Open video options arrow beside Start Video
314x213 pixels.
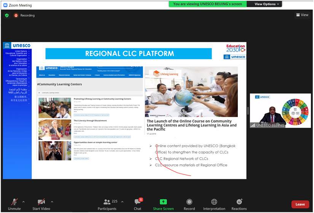52,202
